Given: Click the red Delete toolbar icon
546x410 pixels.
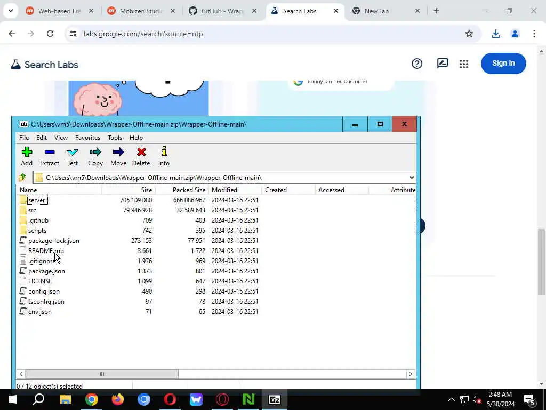Looking at the screenshot, I should pyautogui.click(x=141, y=156).
